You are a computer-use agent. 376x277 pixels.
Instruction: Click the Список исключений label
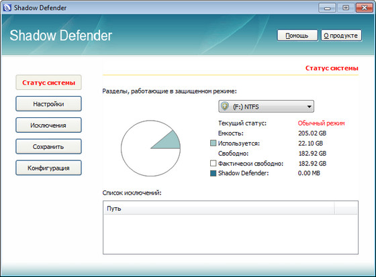(132, 192)
